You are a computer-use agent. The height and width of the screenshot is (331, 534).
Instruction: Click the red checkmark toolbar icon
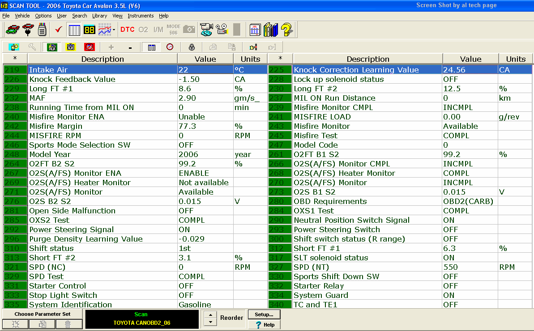[x=58, y=30]
